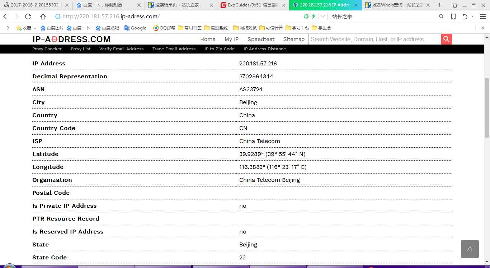Open the 百度一下 bookmark
The width and height of the screenshot is (490, 268).
[79, 28]
